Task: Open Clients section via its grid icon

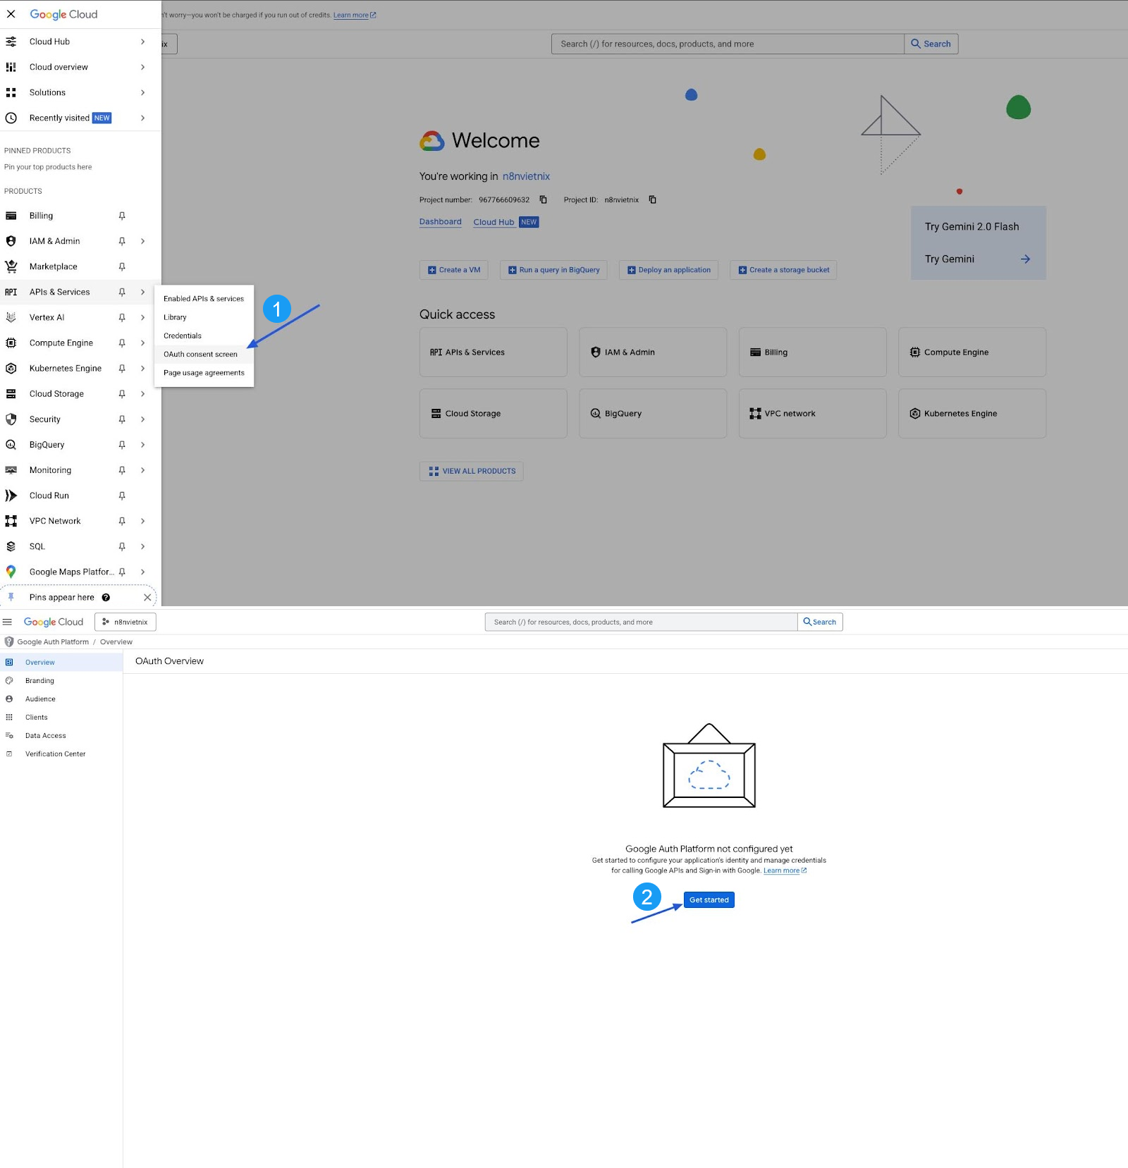Action: (x=9, y=718)
